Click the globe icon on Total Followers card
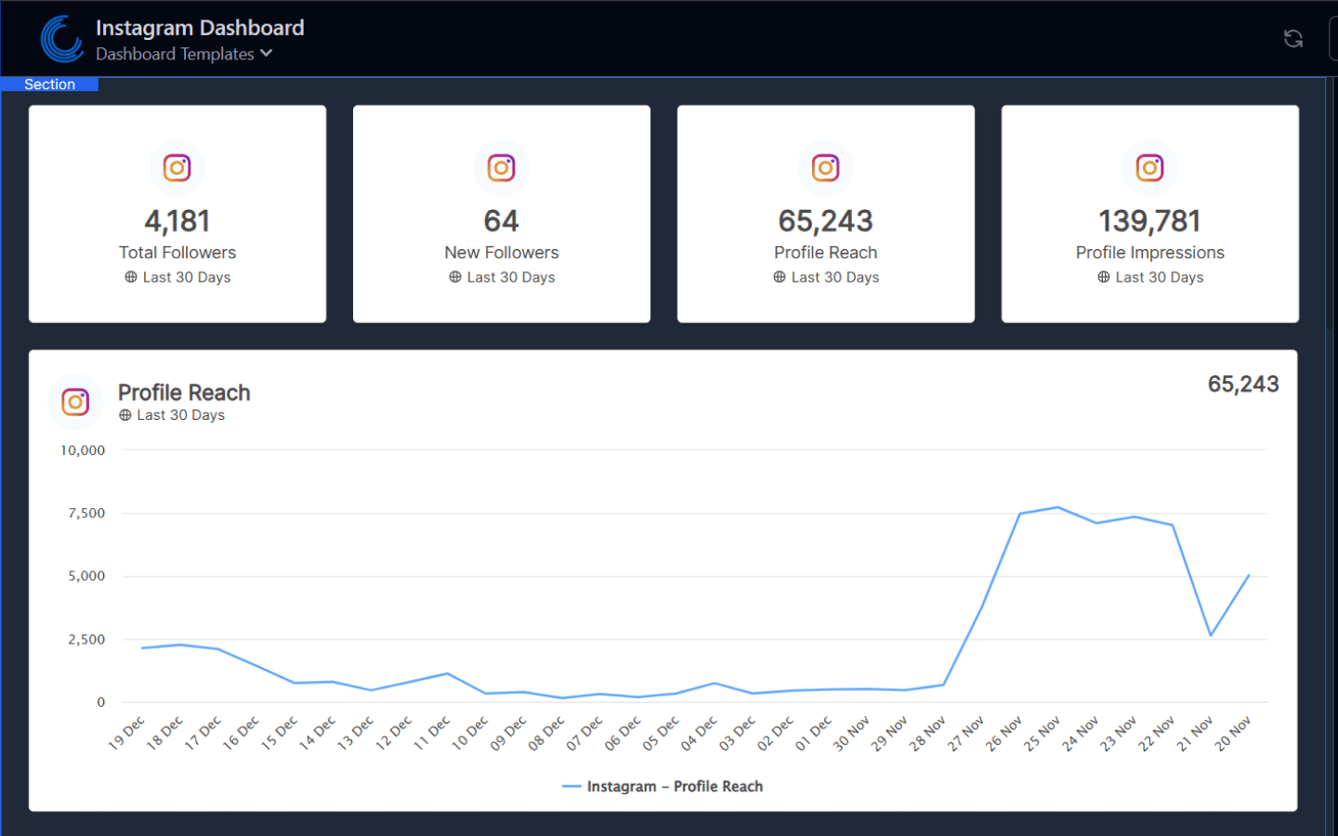The height and width of the screenshot is (836, 1338). click(x=128, y=277)
